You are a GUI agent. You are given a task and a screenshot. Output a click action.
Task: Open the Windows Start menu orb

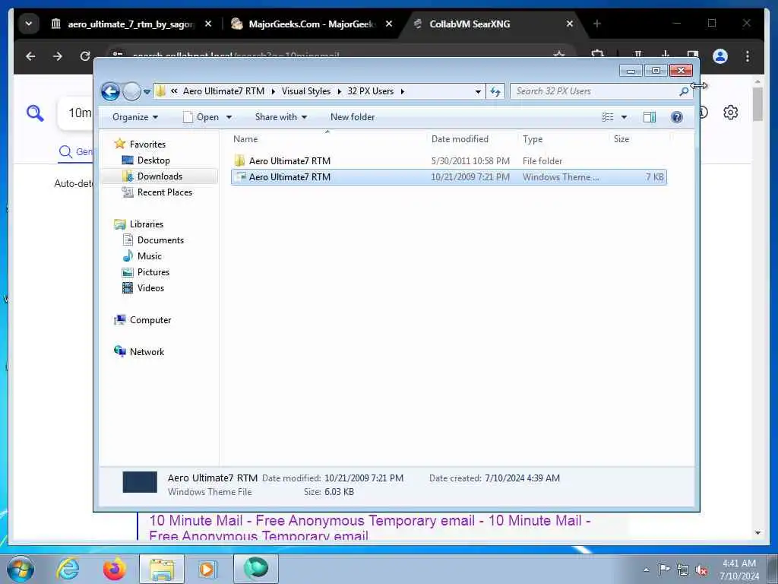21,569
